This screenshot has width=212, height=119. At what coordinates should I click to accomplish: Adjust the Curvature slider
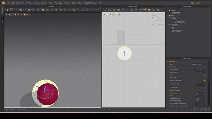(200, 85)
